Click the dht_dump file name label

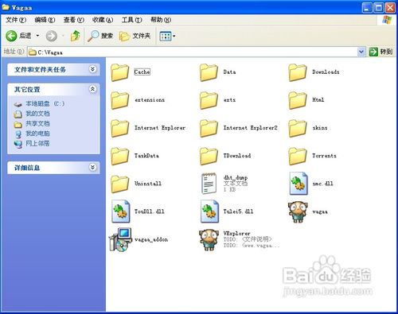[236, 177]
